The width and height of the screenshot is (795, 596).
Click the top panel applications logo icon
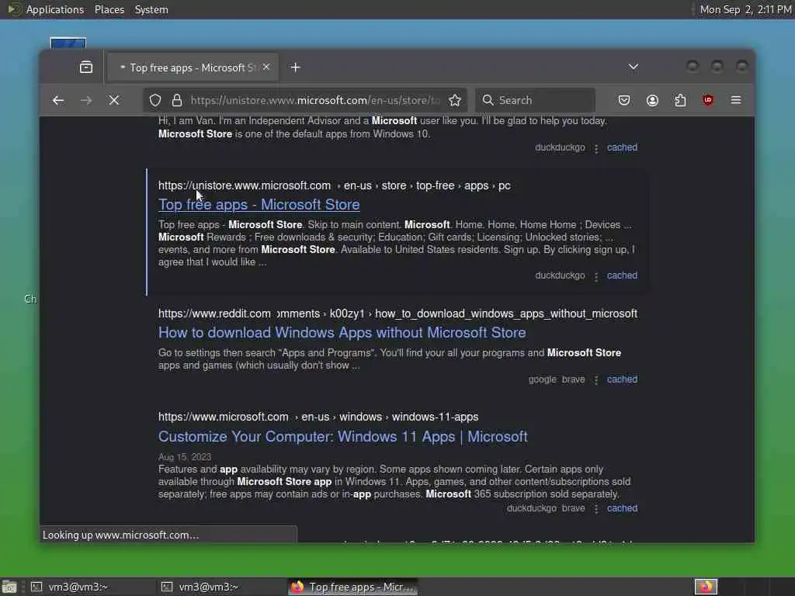click(13, 9)
